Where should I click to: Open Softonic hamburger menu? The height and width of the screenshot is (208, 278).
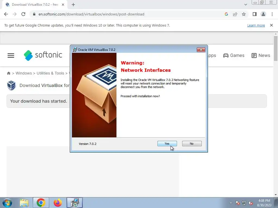point(11,56)
